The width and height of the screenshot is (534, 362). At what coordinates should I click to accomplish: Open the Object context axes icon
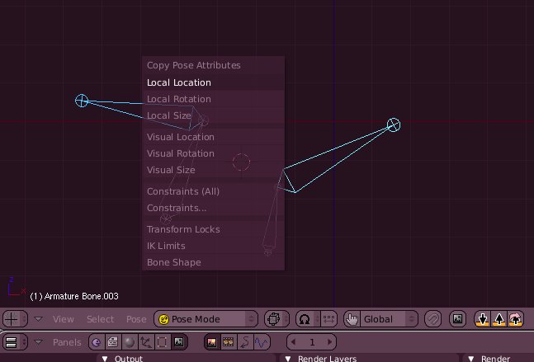coord(146,342)
